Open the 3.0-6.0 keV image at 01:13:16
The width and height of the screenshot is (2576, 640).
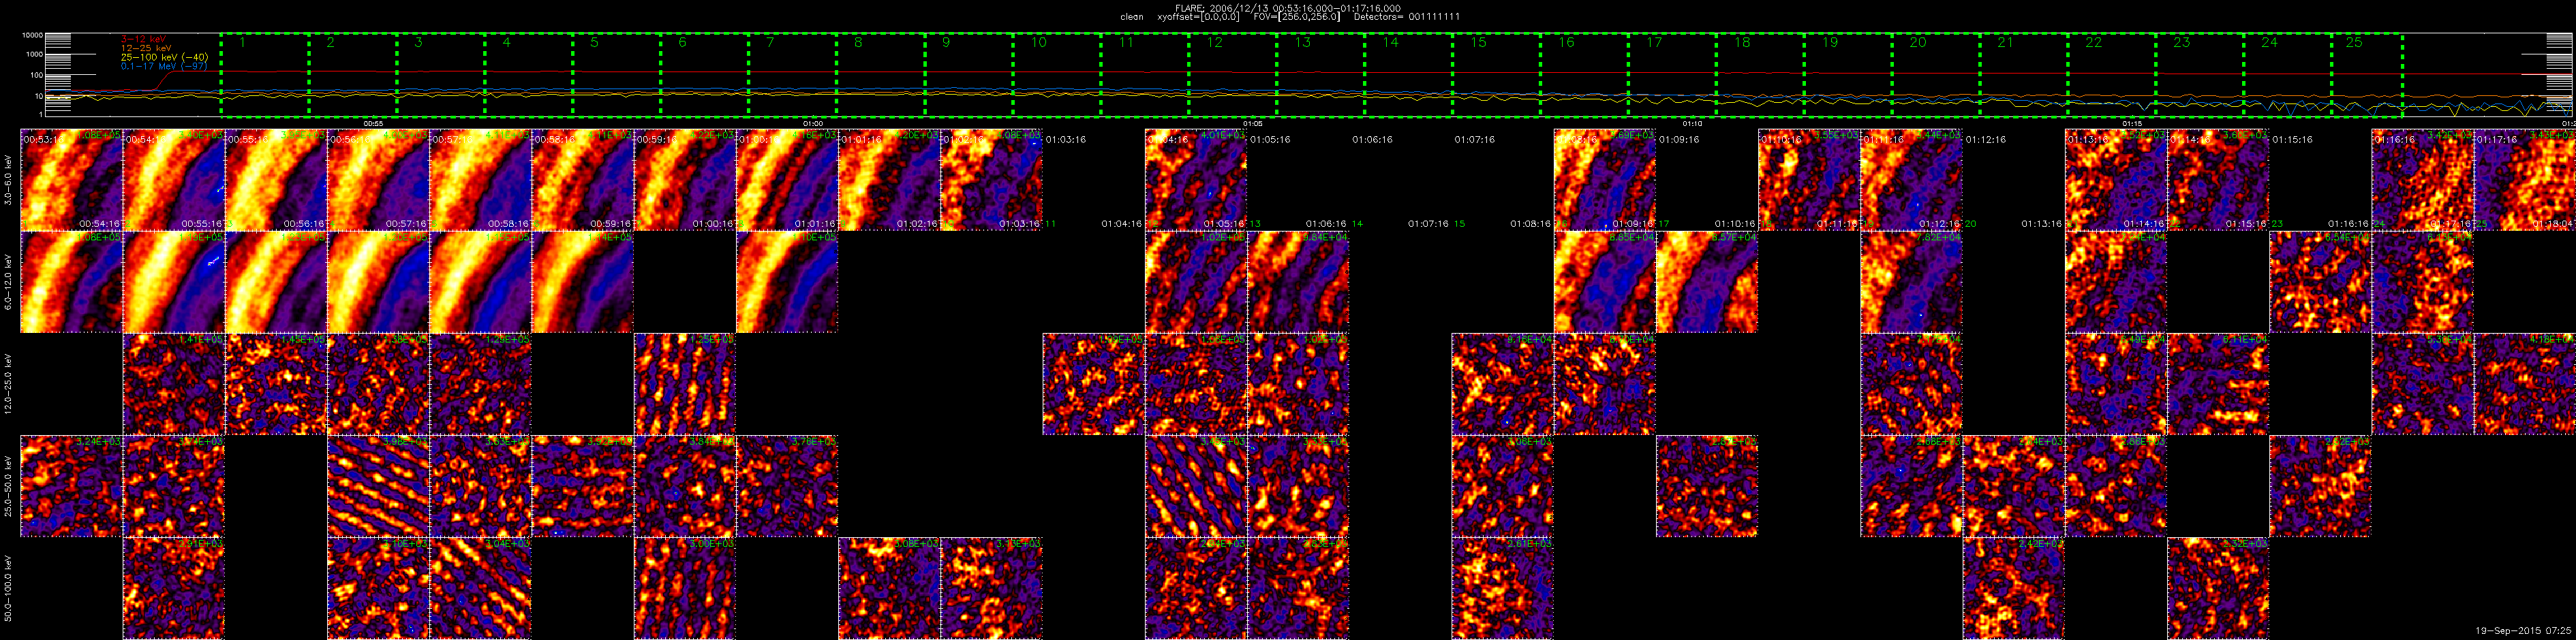[2116, 180]
